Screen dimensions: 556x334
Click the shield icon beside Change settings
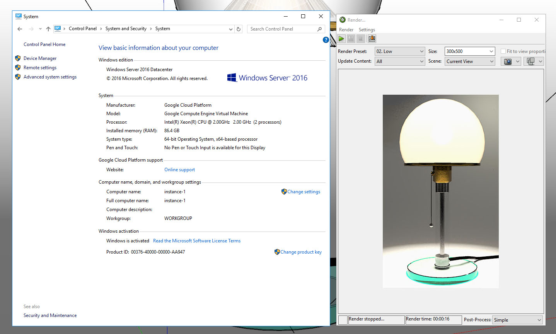tap(284, 191)
